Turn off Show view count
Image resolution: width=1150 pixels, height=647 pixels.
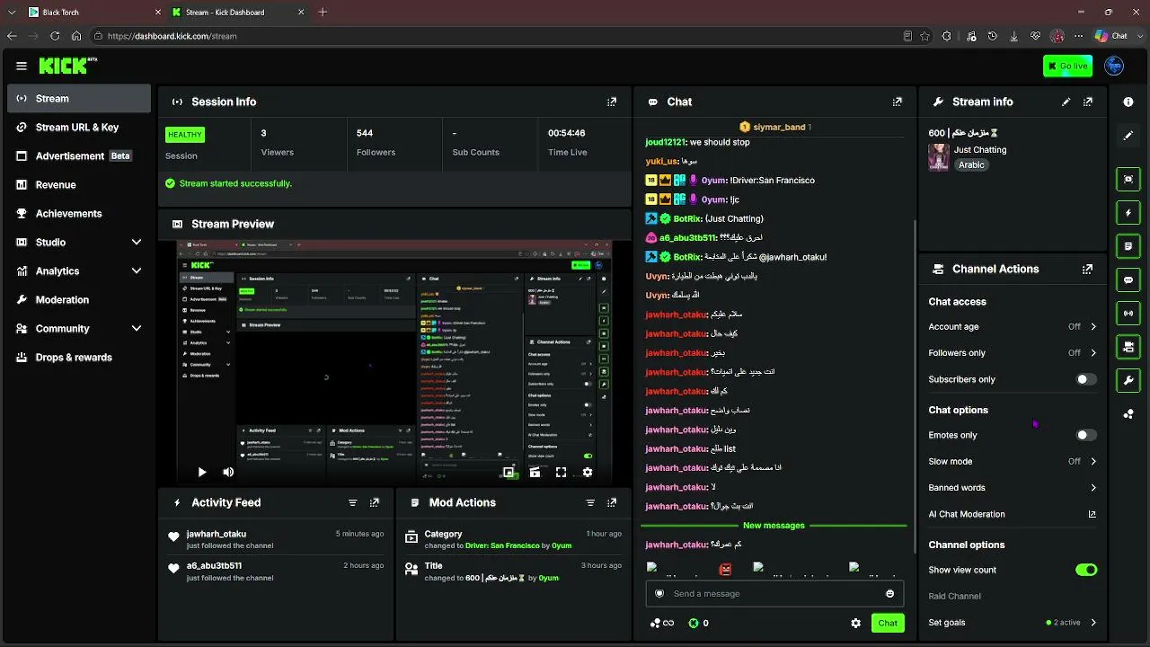[x=1086, y=570]
